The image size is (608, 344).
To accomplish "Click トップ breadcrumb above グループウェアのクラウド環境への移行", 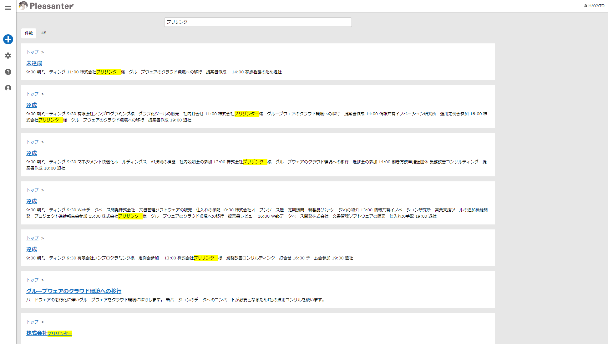I will coord(33,280).
